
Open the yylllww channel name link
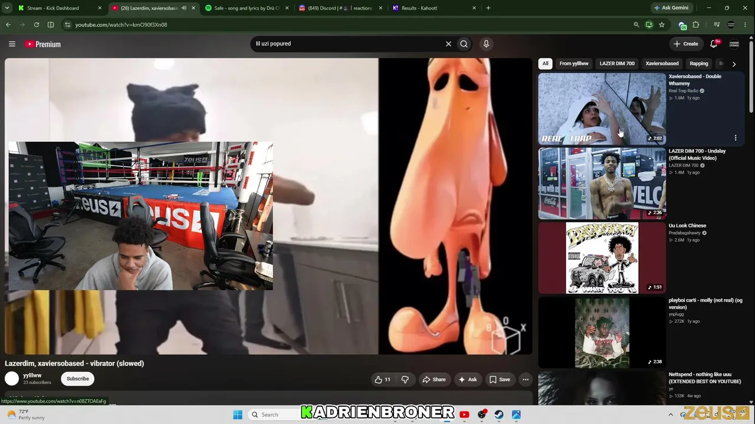(x=32, y=375)
